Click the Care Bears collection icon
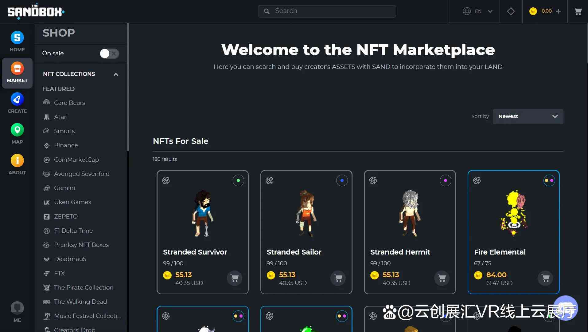 tap(46, 102)
